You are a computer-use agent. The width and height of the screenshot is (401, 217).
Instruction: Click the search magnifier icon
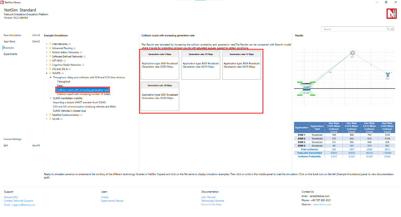click(x=388, y=29)
